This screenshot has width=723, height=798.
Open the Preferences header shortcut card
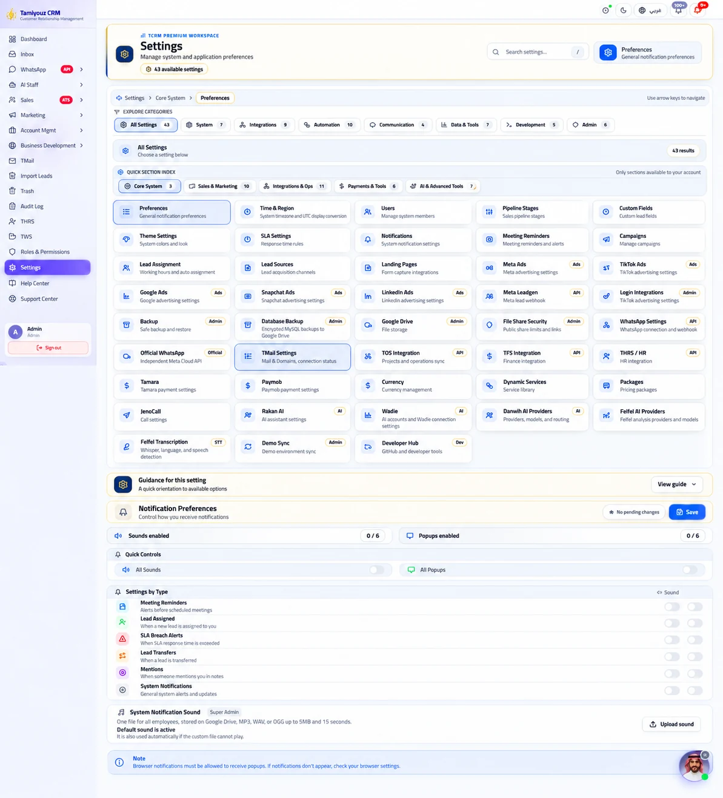(x=647, y=53)
